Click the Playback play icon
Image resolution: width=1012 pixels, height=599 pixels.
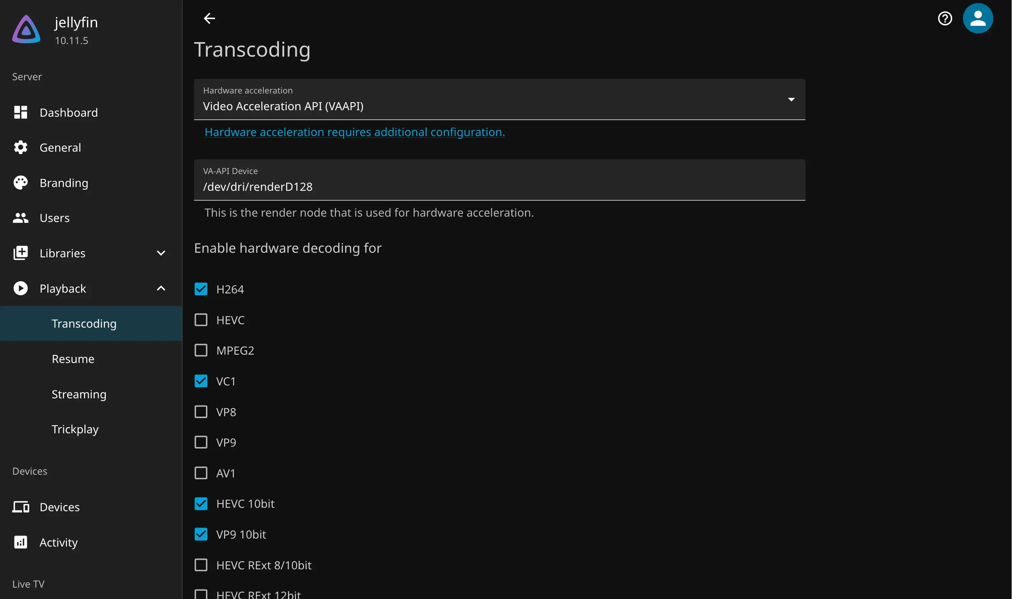click(21, 288)
